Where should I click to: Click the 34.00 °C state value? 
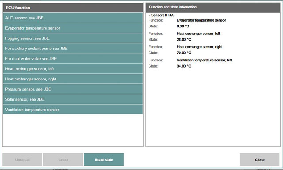coord(184,66)
